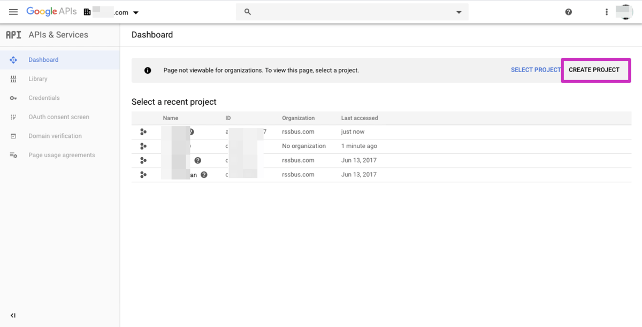Image resolution: width=642 pixels, height=327 pixels.
Task: Expand the organization selector dropdown
Action: click(x=136, y=13)
